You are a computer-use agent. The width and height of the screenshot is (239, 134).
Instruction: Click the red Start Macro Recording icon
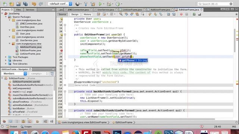point(181,14)
